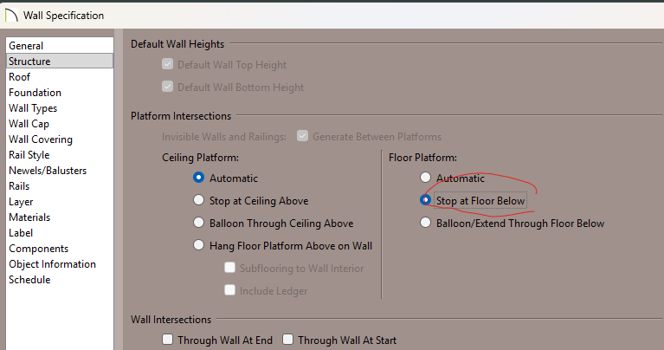This screenshot has height=350, width=664.
Task: Open the Rail Style panel
Action: click(29, 155)
